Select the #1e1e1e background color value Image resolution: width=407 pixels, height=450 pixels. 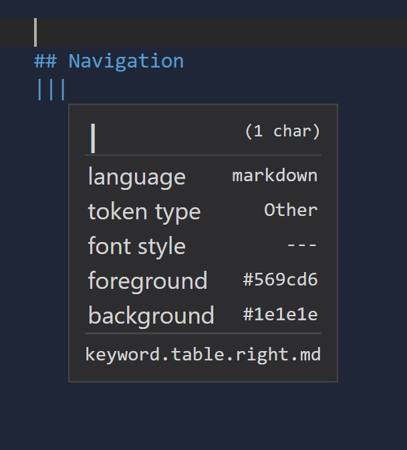[280, 314]
